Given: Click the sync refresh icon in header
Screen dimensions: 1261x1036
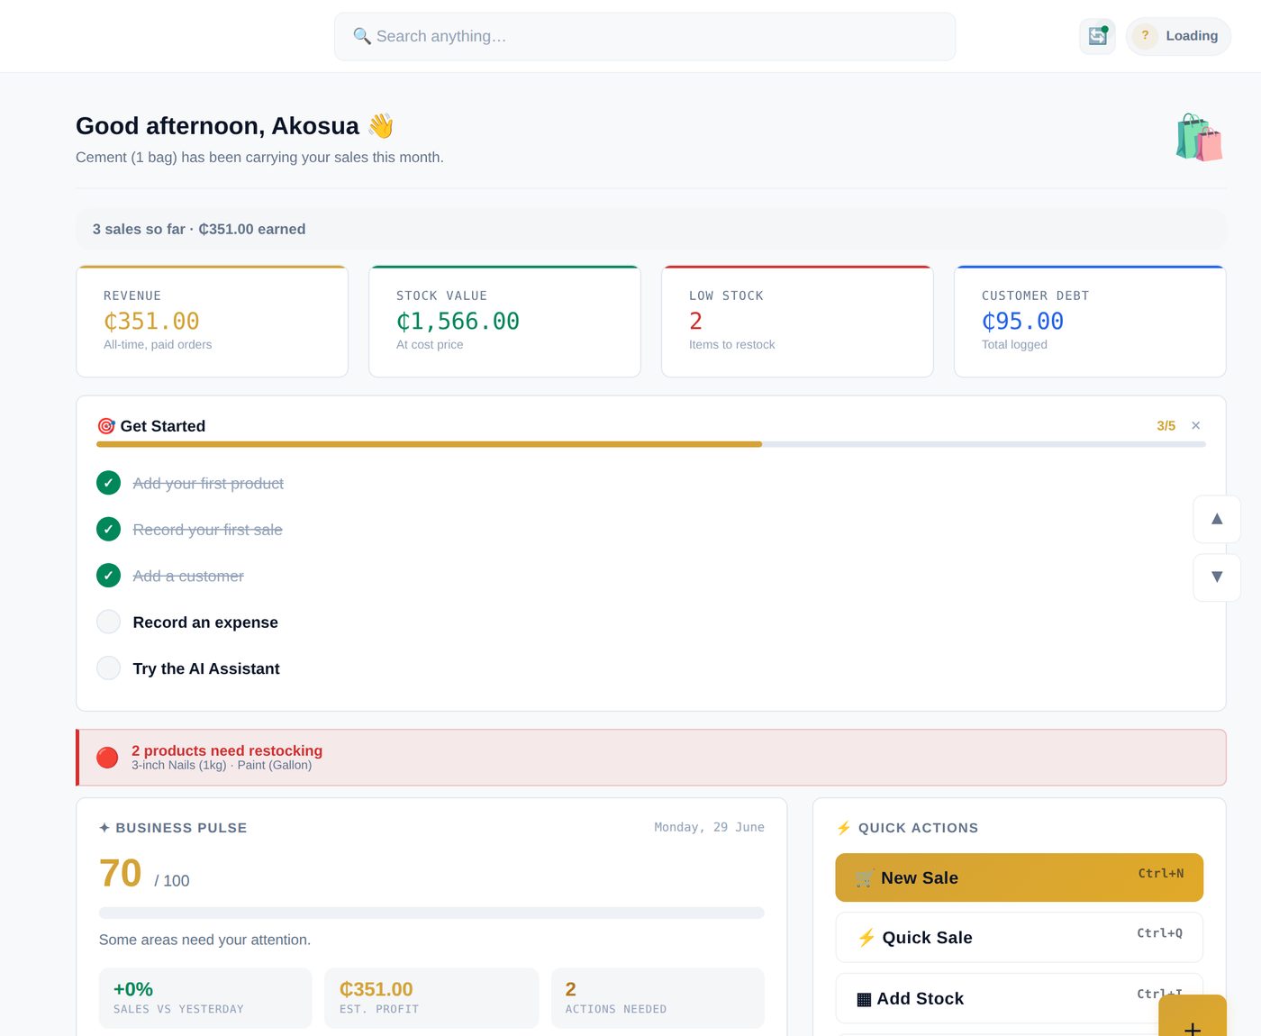Looking at the screenshot, I should [1097, 36].
